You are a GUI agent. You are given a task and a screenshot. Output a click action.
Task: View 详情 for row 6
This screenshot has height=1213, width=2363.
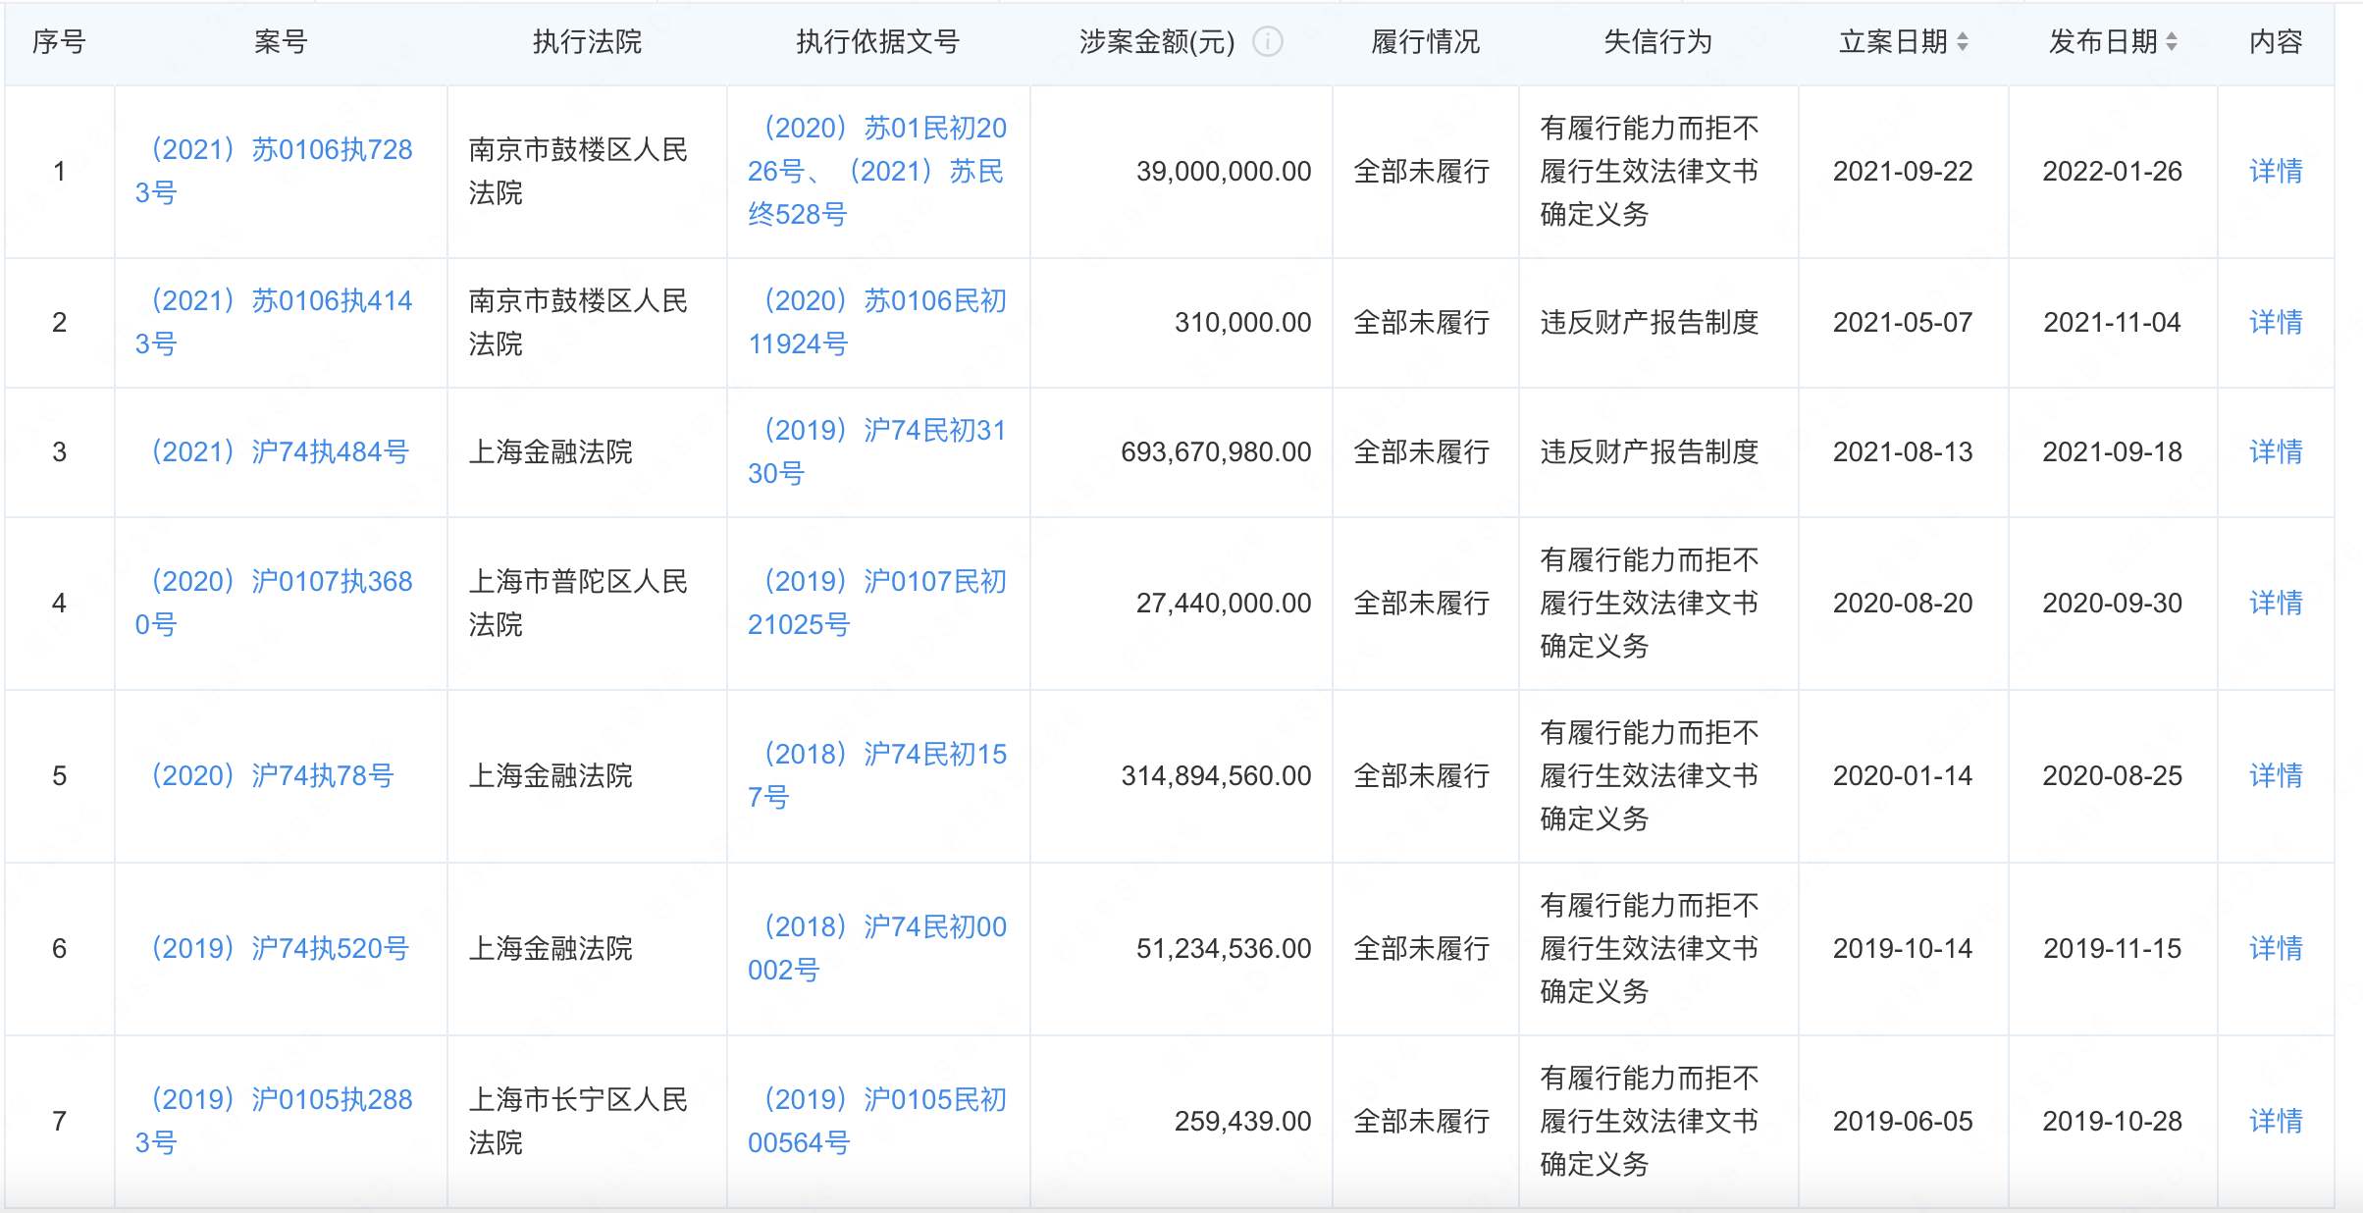click(2276, 948)
